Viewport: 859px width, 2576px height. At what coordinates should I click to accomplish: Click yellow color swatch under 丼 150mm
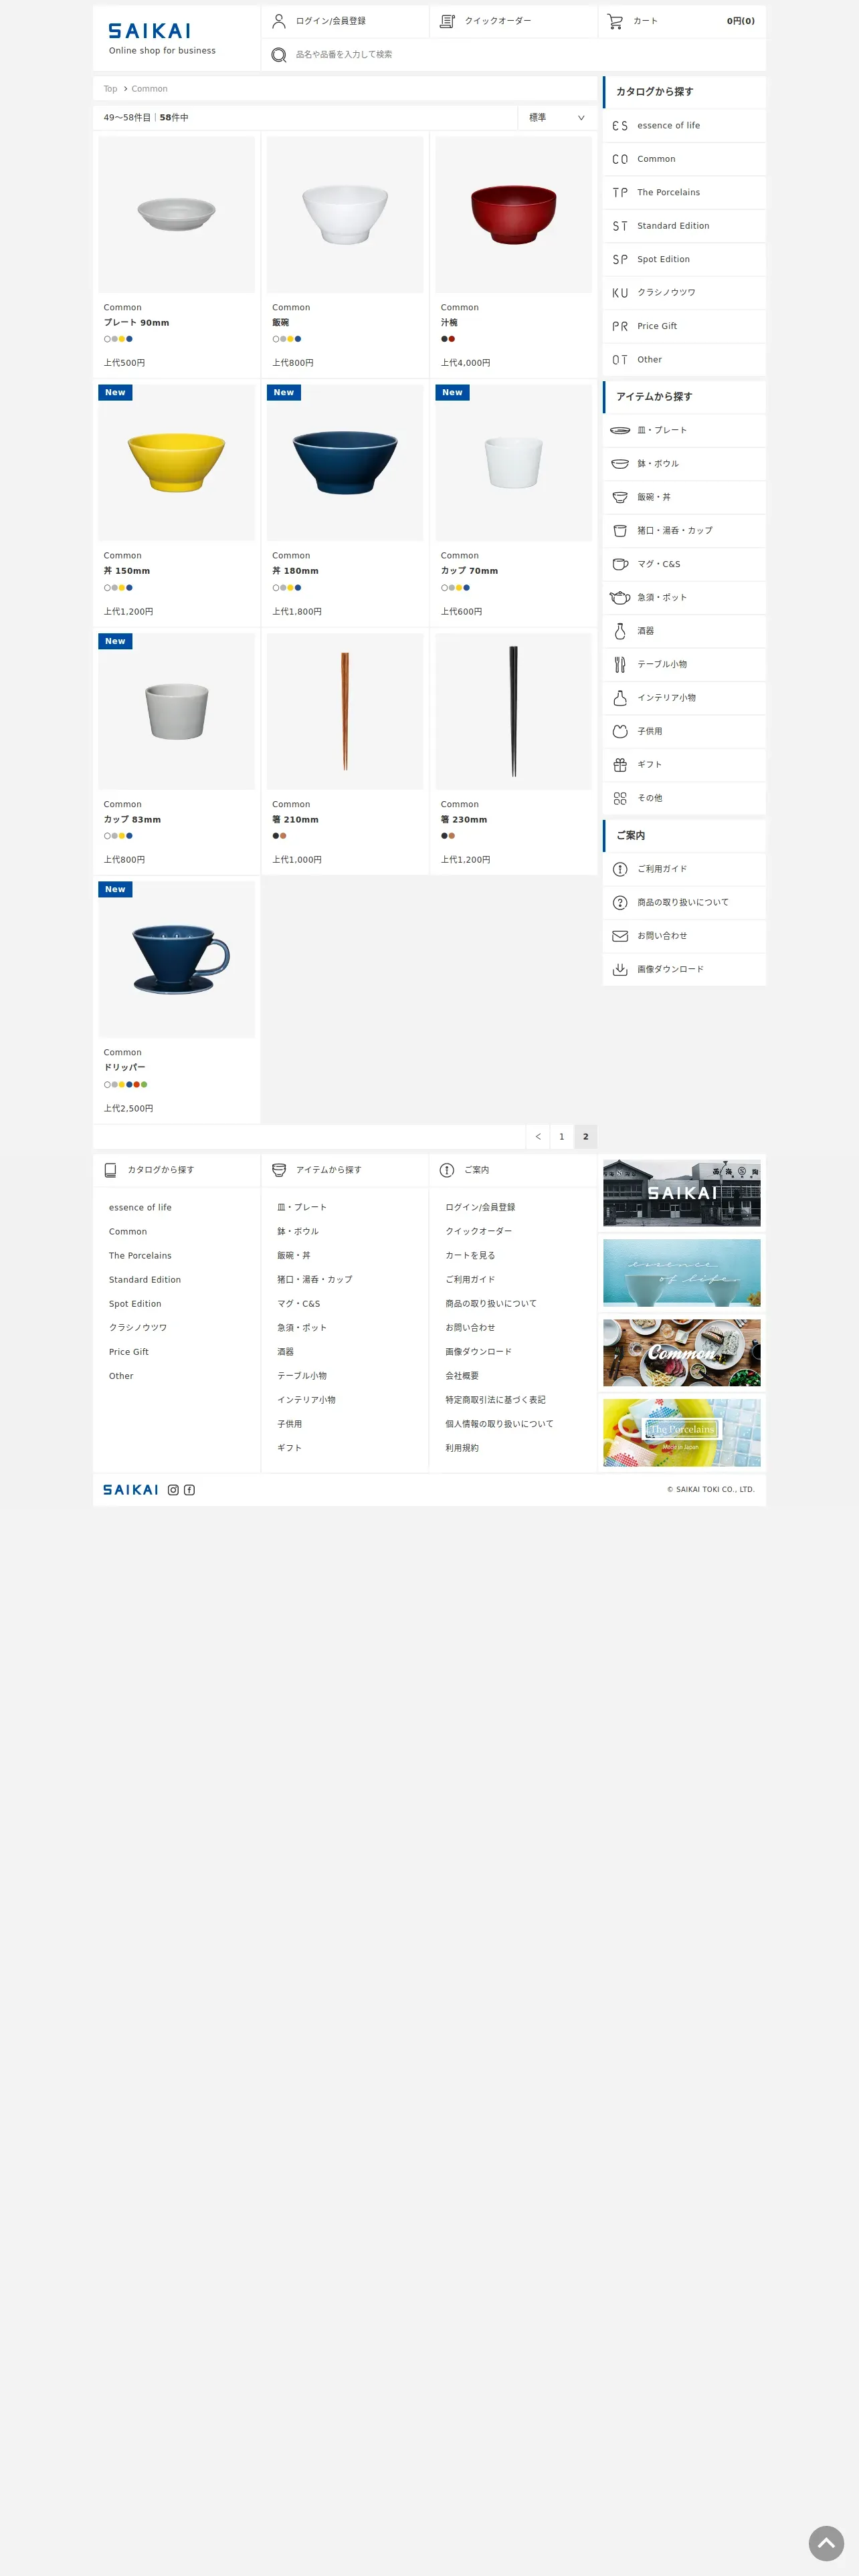(122, 588)
